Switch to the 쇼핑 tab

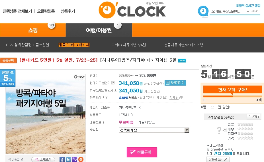coord(33,30)
